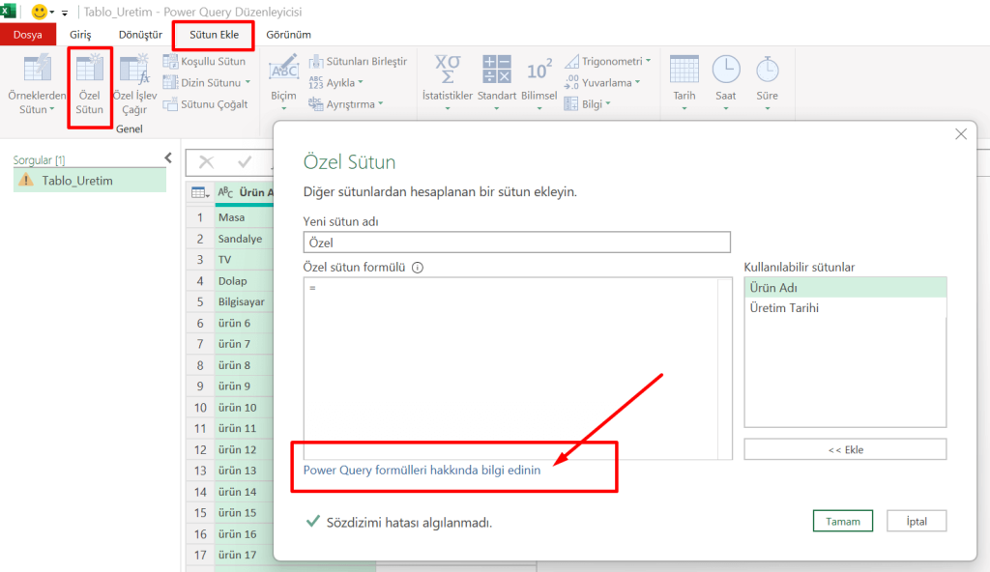This screenshot has height=572, width=990.
Task: Open the Bilgi information tool
Action: [x=587, y=104]
